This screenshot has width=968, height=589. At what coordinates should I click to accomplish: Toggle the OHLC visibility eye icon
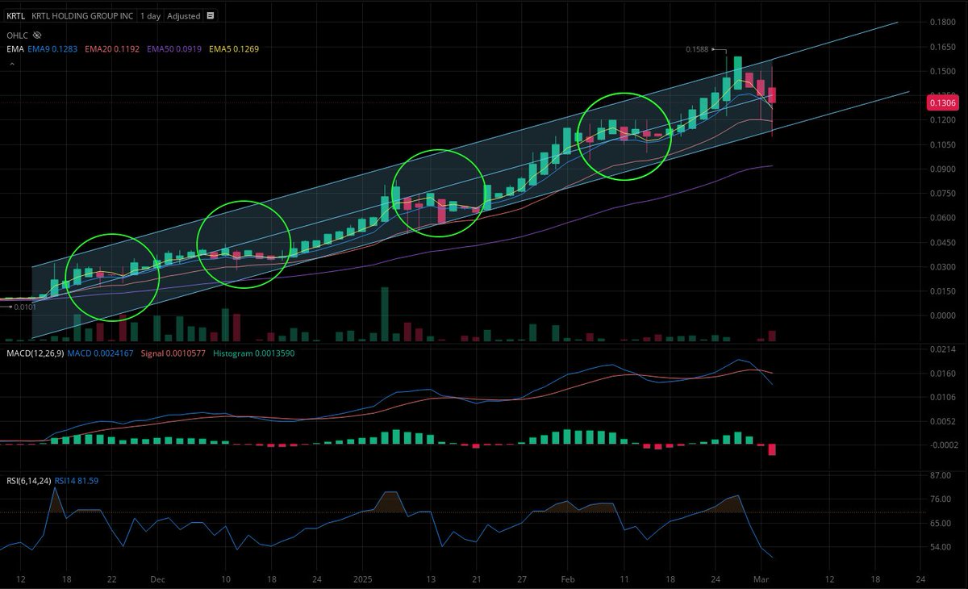37,36
